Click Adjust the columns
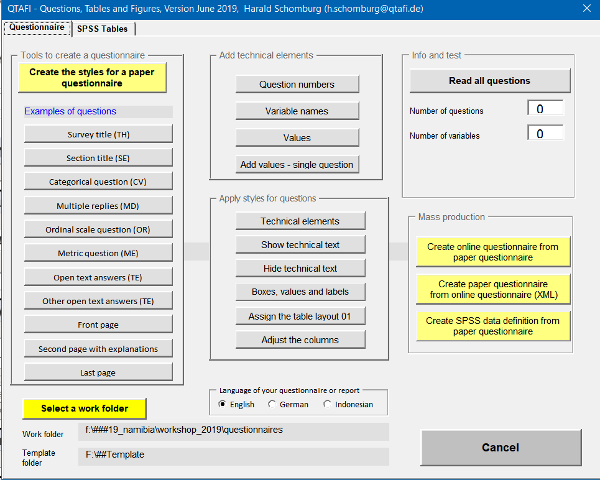600x480 pixels. coord(300,340)
